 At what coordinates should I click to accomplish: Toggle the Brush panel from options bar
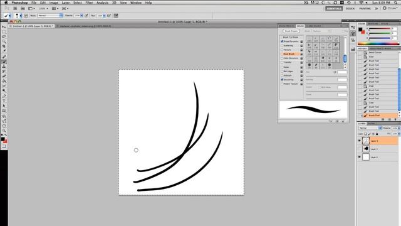click(x=26, y=16)
